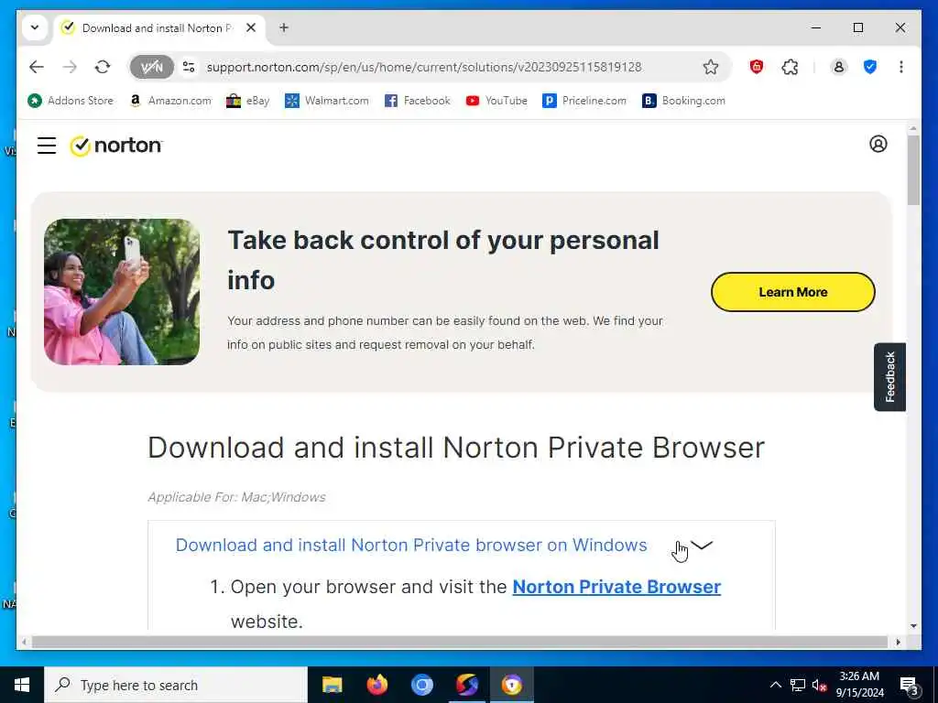The image size is (938, 703).
Task: Open Norton account user icon
Action: tap(878, 144)
